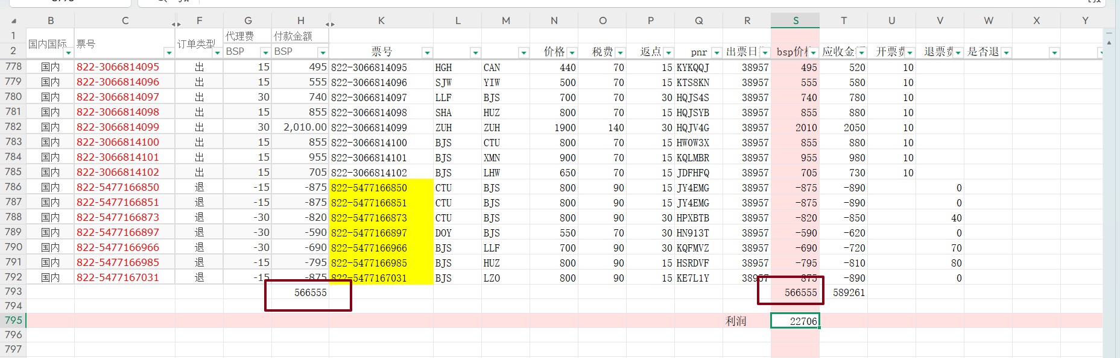Click the select-all triangle at the grid corner

pos(13,21)
